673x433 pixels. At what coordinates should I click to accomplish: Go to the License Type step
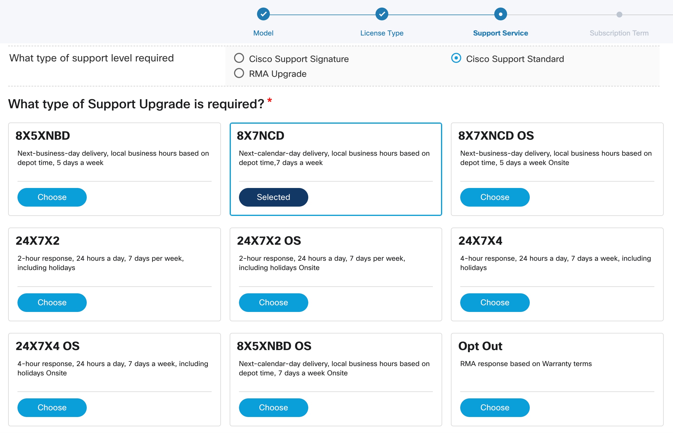click(x=382, y=33)
